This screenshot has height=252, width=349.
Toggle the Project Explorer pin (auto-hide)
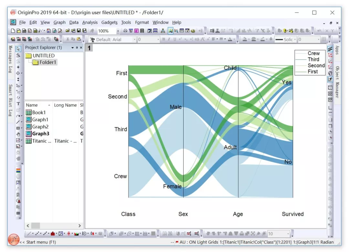[x=77, y=47]
